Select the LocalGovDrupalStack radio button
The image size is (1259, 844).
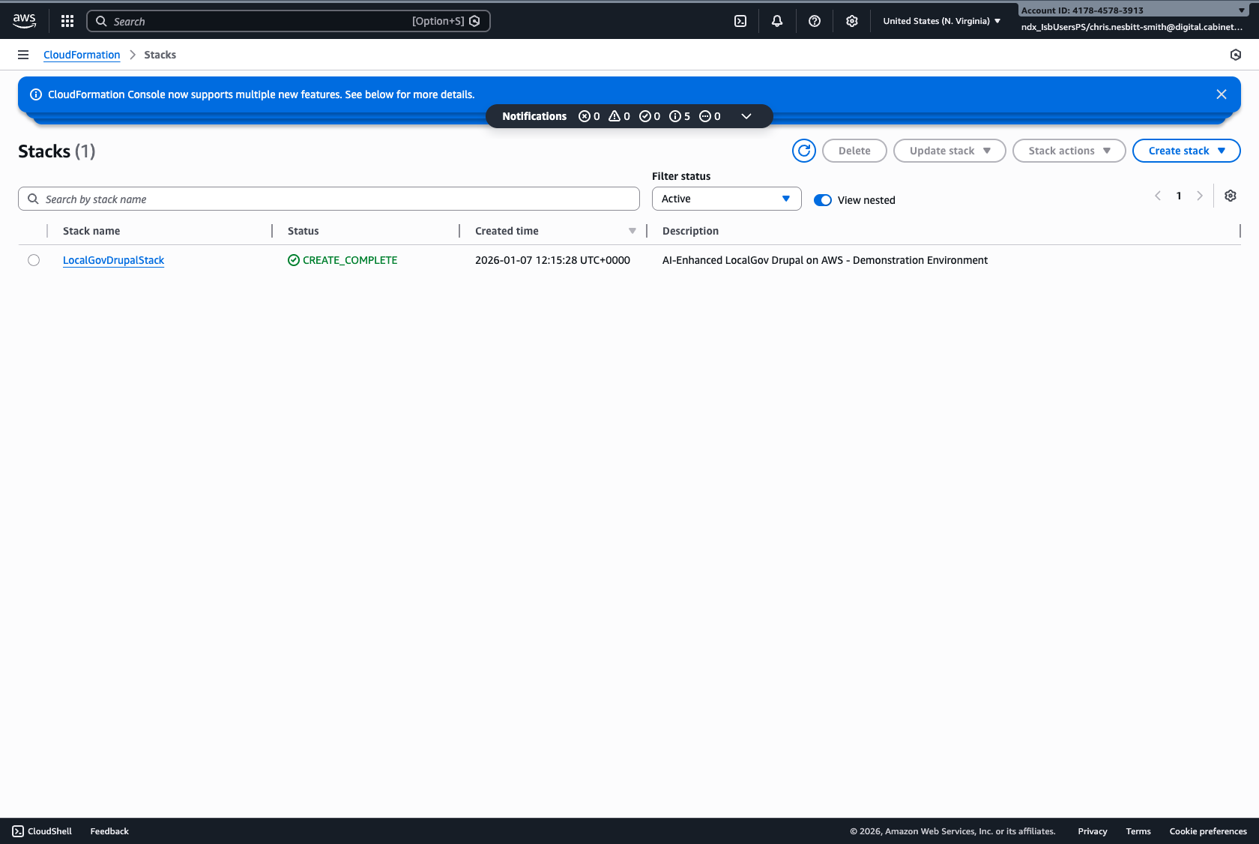[34, 260]
